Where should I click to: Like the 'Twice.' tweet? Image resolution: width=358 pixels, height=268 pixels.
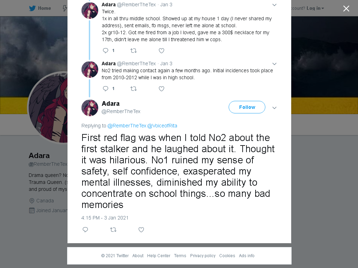coord(162,51)
